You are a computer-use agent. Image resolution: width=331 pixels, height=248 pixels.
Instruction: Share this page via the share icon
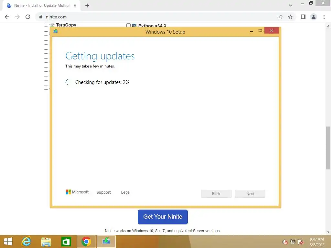[280, 17]
